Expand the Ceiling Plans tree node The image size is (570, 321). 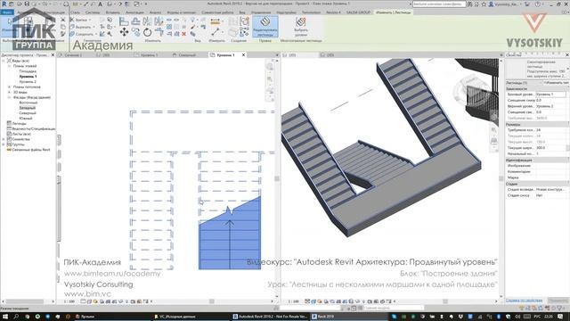[9, 87]
